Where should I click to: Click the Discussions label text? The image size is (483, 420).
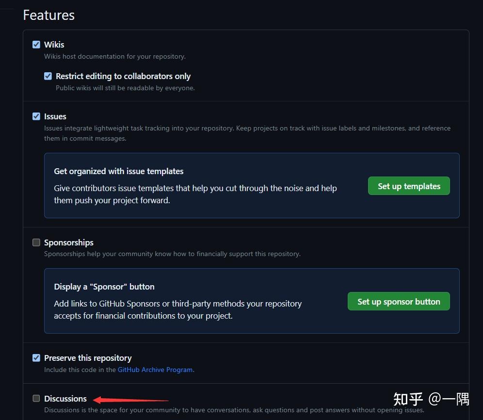65,399
